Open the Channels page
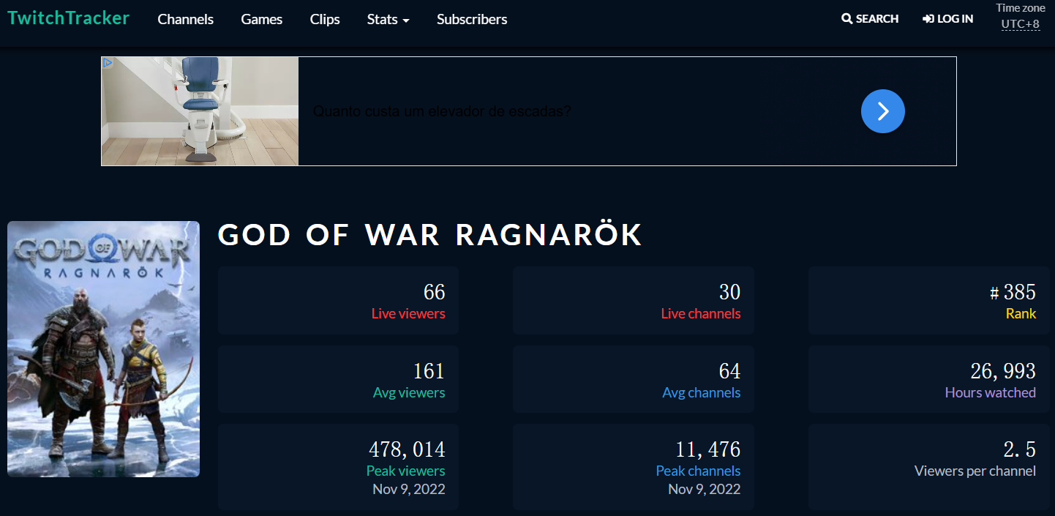 186,19
